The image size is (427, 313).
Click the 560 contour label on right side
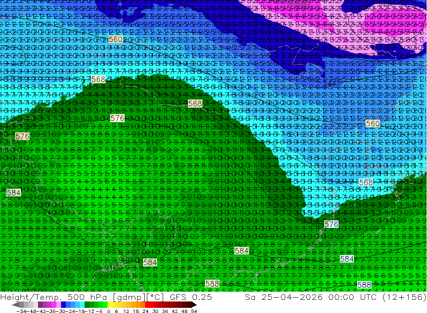tap(372, 124)
